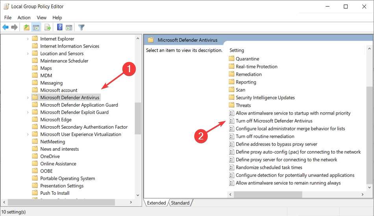Click the Up One Level folder icon
This screenshot has width=374, height=216.
26,27
